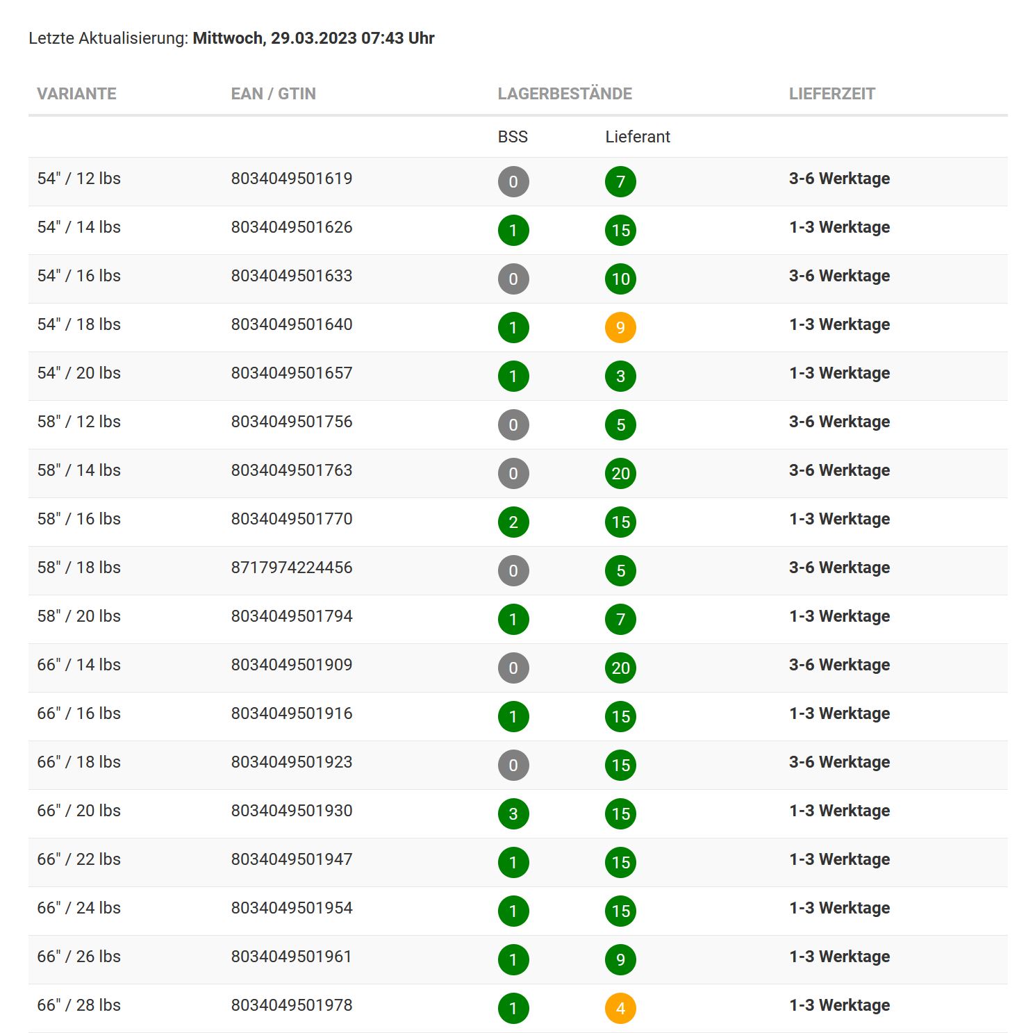The width and height of the screenshot is (1035, 1033).
Task: Click the green BSS badge showing 3 for 66" / 20 lbs
Action: point(513,813)
